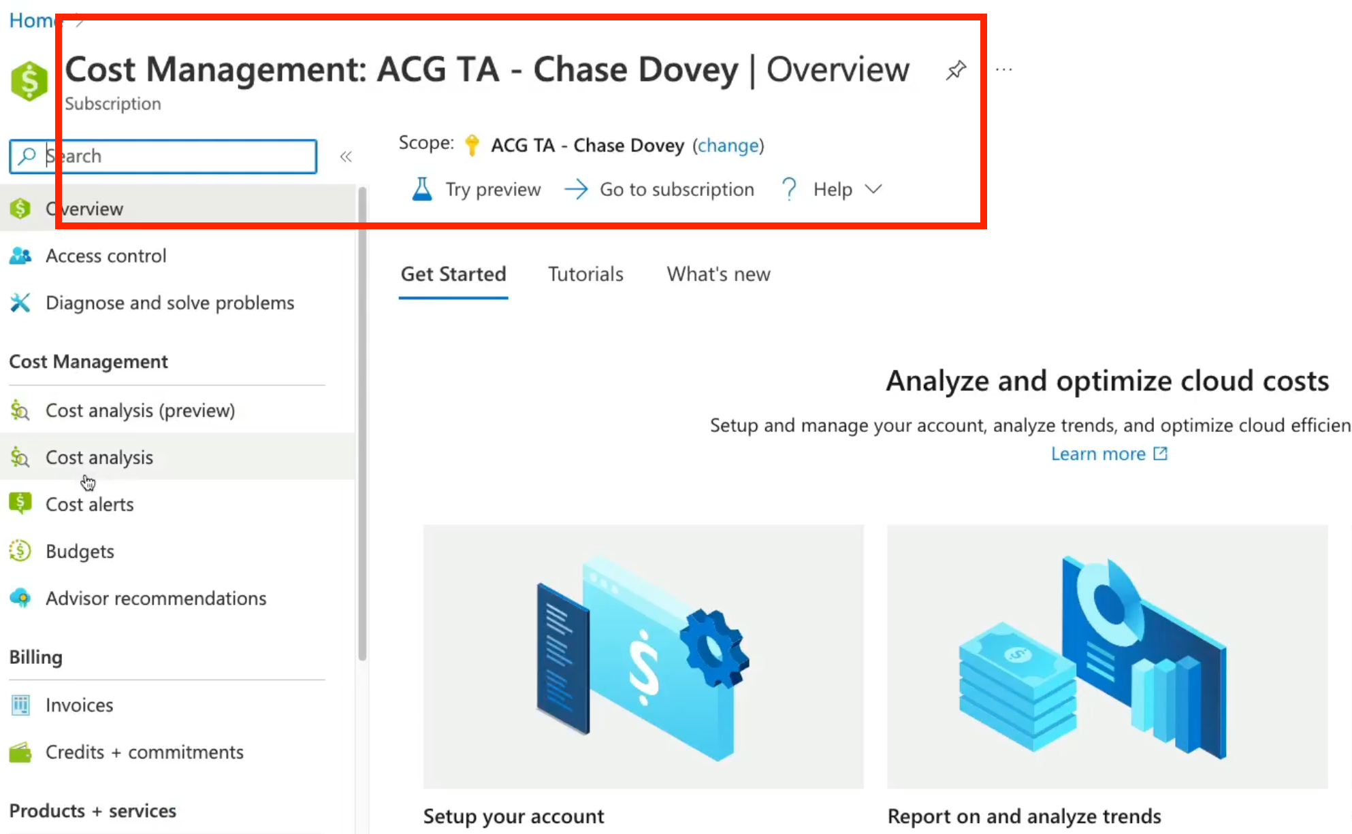The image size is (1352, 834).
Task: Click the Setup your account illustration
Action: coord(643,656)
